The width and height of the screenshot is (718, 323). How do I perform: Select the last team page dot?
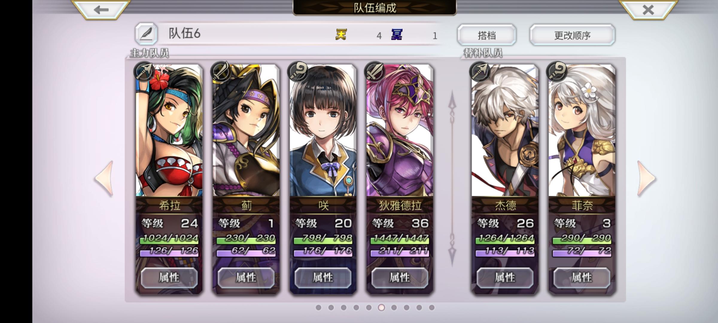pos(431,307)
